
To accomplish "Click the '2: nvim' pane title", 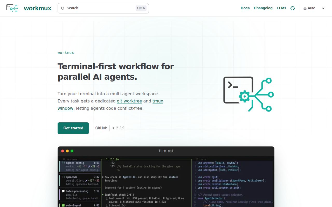I will (x=202, y=159).
